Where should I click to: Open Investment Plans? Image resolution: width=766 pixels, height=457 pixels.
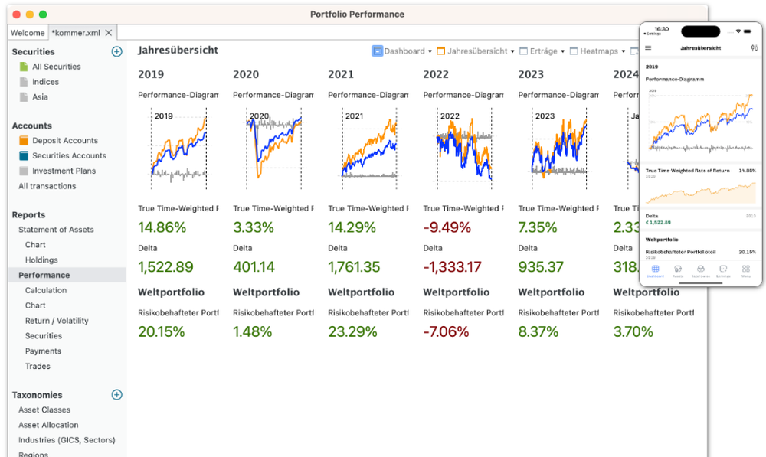(x=64, y=171)
